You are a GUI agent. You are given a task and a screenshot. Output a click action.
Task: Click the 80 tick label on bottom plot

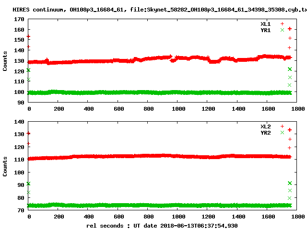(21, 198)
